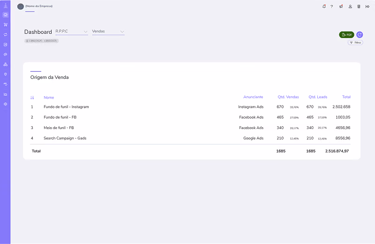Viewport: 375px width, 244px height.
Task: Click the (Nome da Empresa) tab
Action: 39,6
